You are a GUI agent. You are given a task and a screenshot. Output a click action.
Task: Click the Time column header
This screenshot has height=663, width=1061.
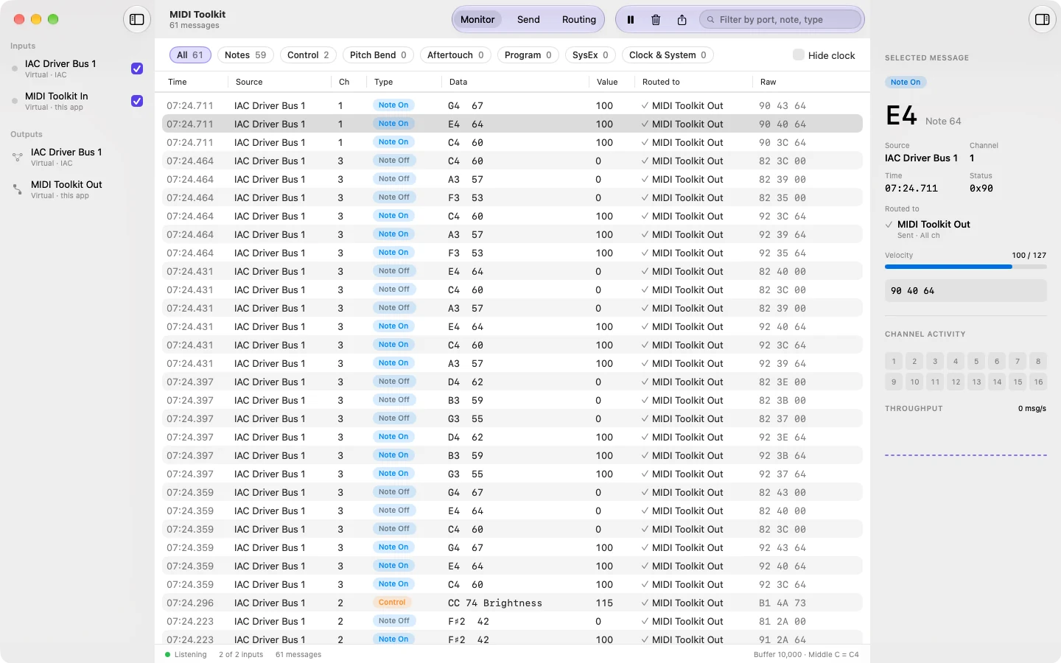click(178, 82)
